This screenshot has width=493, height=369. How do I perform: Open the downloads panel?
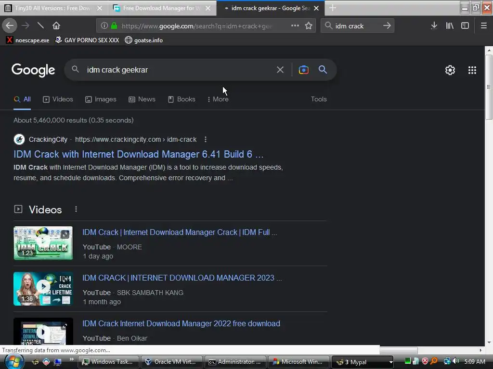tap(434, 26)
